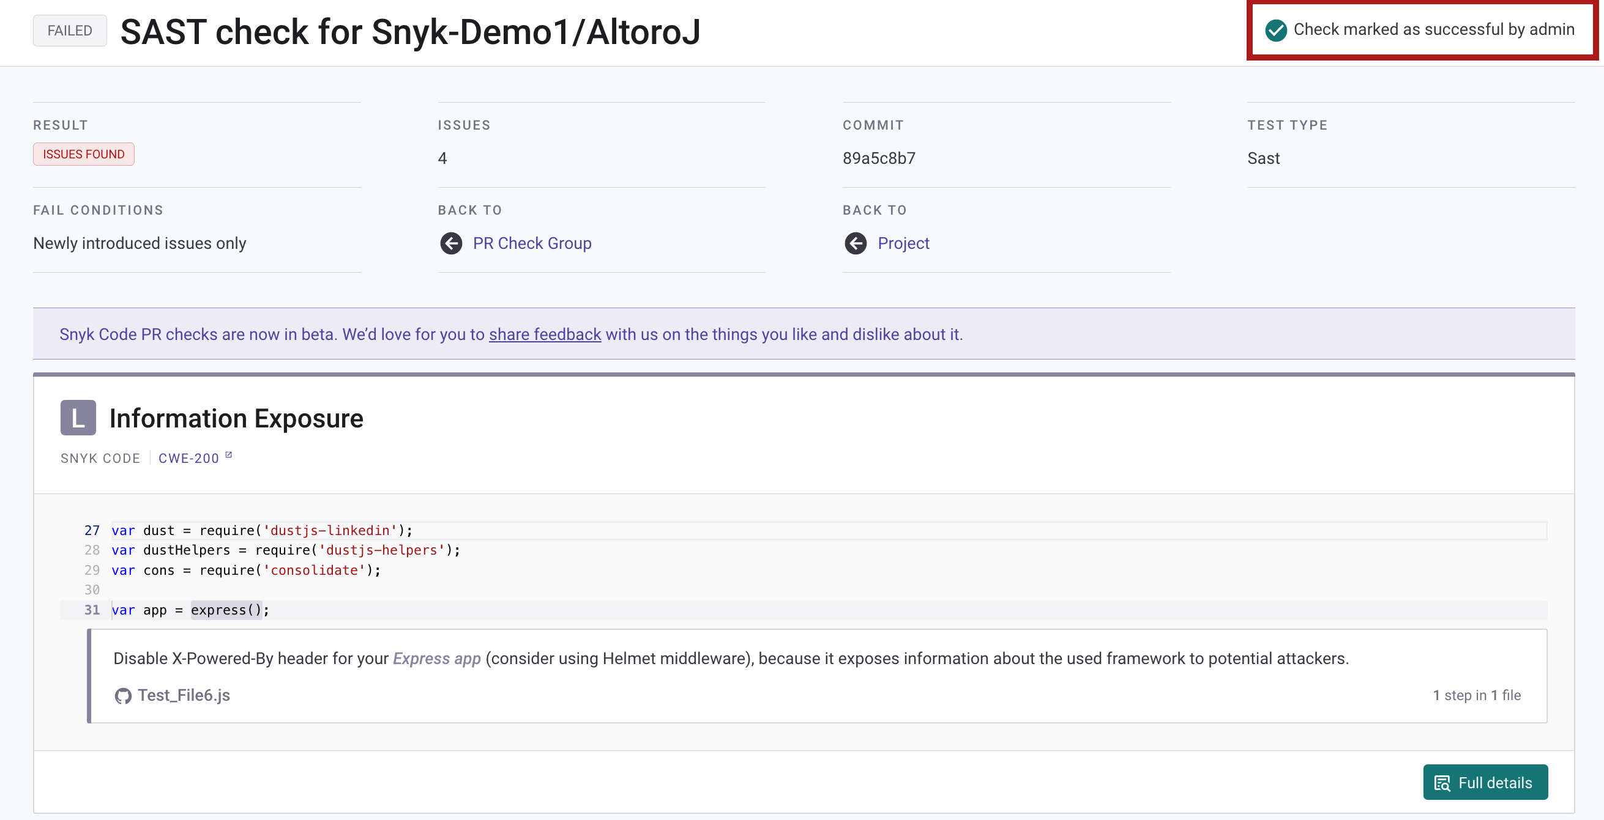Screen dimensions: 1604x820
Task: Open the PR Check Group link
Action: (x=532, y=243)
